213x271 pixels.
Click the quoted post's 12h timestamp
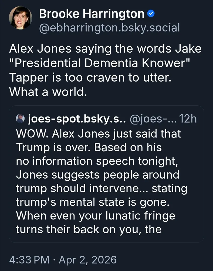[188, 118]
